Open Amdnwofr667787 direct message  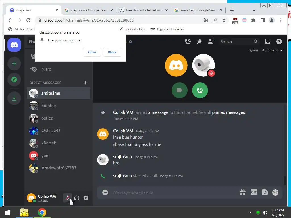[59, 168]
